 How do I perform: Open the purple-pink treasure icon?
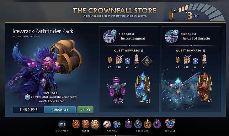[129, 124]
